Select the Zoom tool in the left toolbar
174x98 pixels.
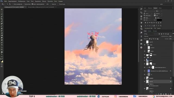(2, 54)
